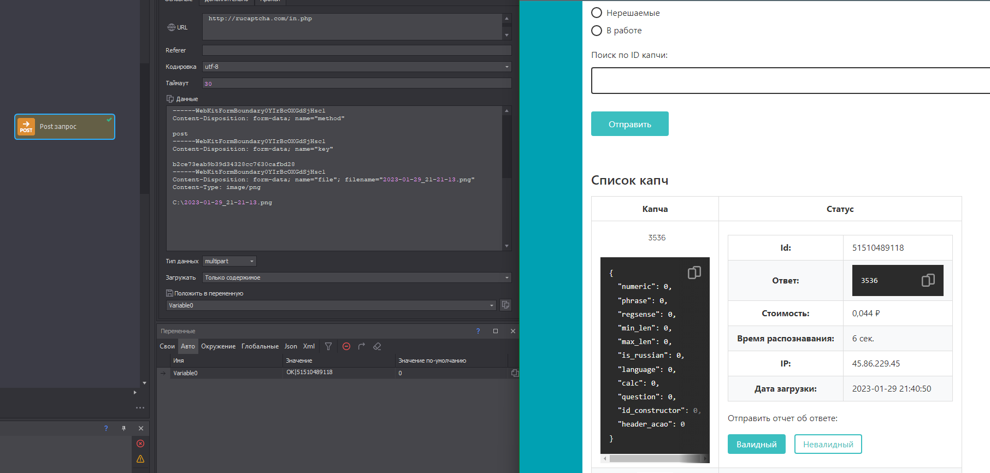990x473 pixels.
Task: Maximize the Переменные panel
Action: click(x=496, y=331)
